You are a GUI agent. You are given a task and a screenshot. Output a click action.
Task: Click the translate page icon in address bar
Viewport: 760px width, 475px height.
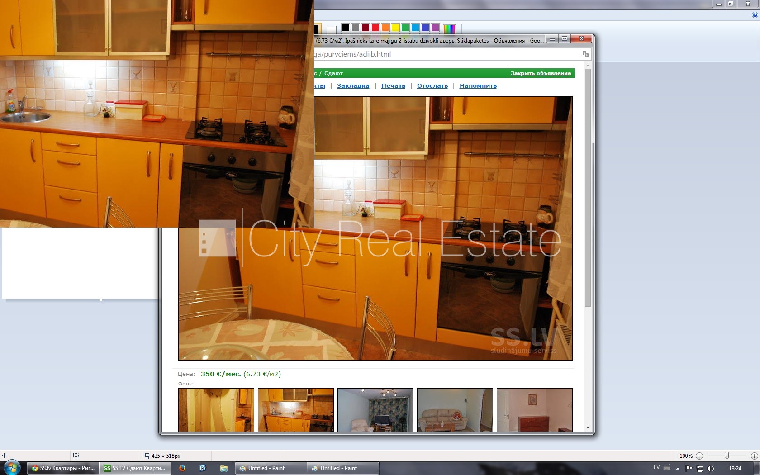tap(585, 54)
